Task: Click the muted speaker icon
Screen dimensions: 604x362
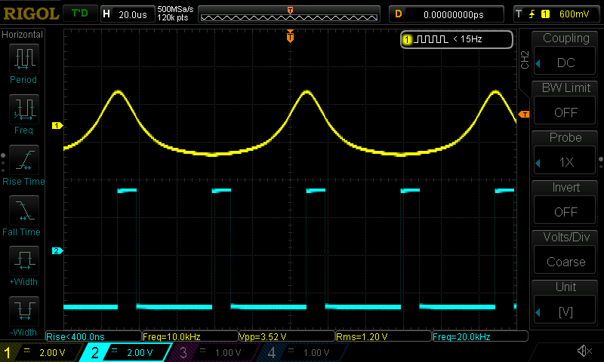Action: (584, 351)
